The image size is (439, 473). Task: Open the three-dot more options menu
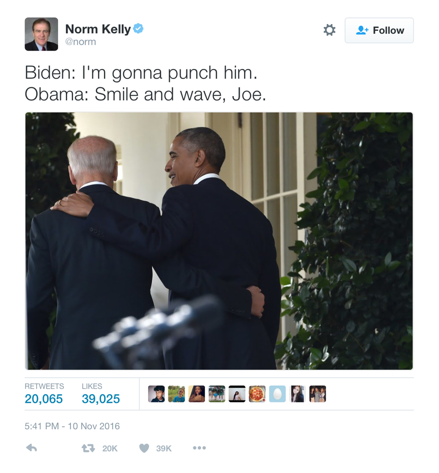tap(199, 448)
